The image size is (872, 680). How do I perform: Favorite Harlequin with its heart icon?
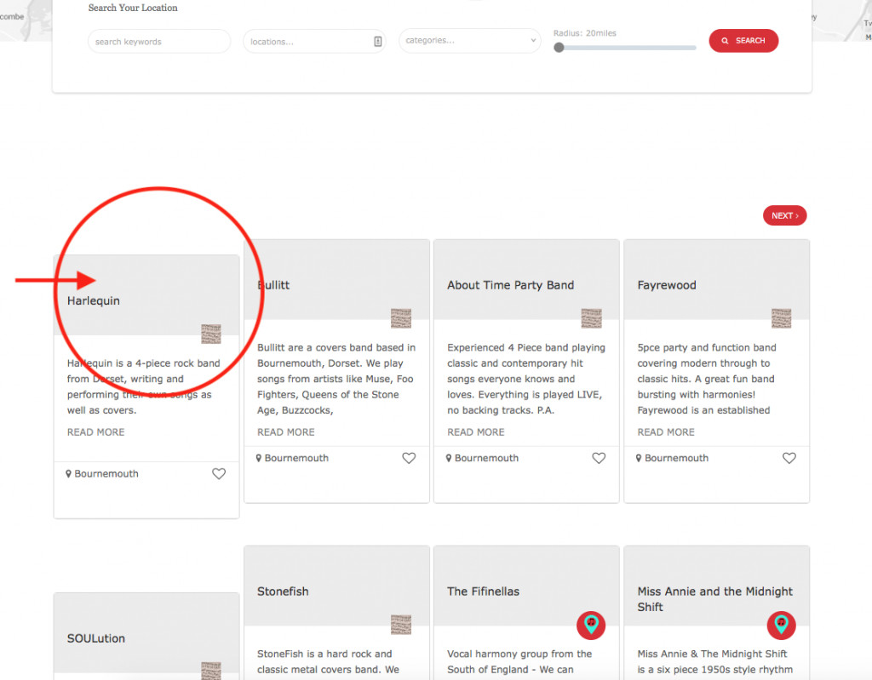click(219, 473)
